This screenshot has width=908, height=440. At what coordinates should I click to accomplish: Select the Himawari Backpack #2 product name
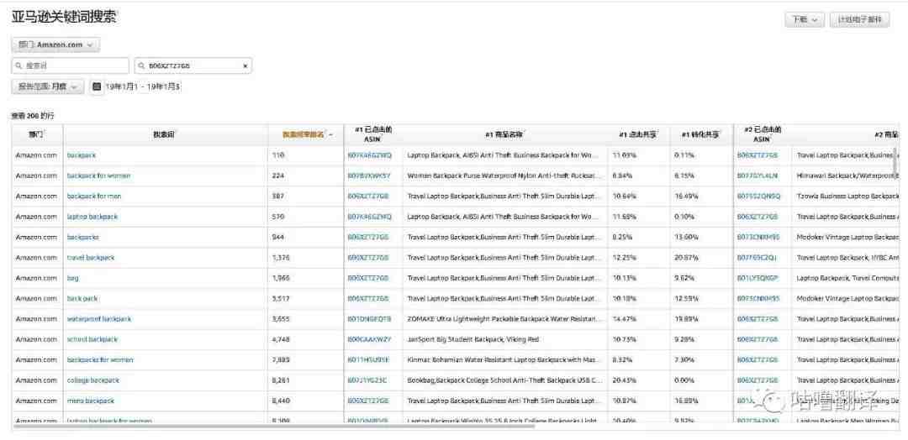847,175
